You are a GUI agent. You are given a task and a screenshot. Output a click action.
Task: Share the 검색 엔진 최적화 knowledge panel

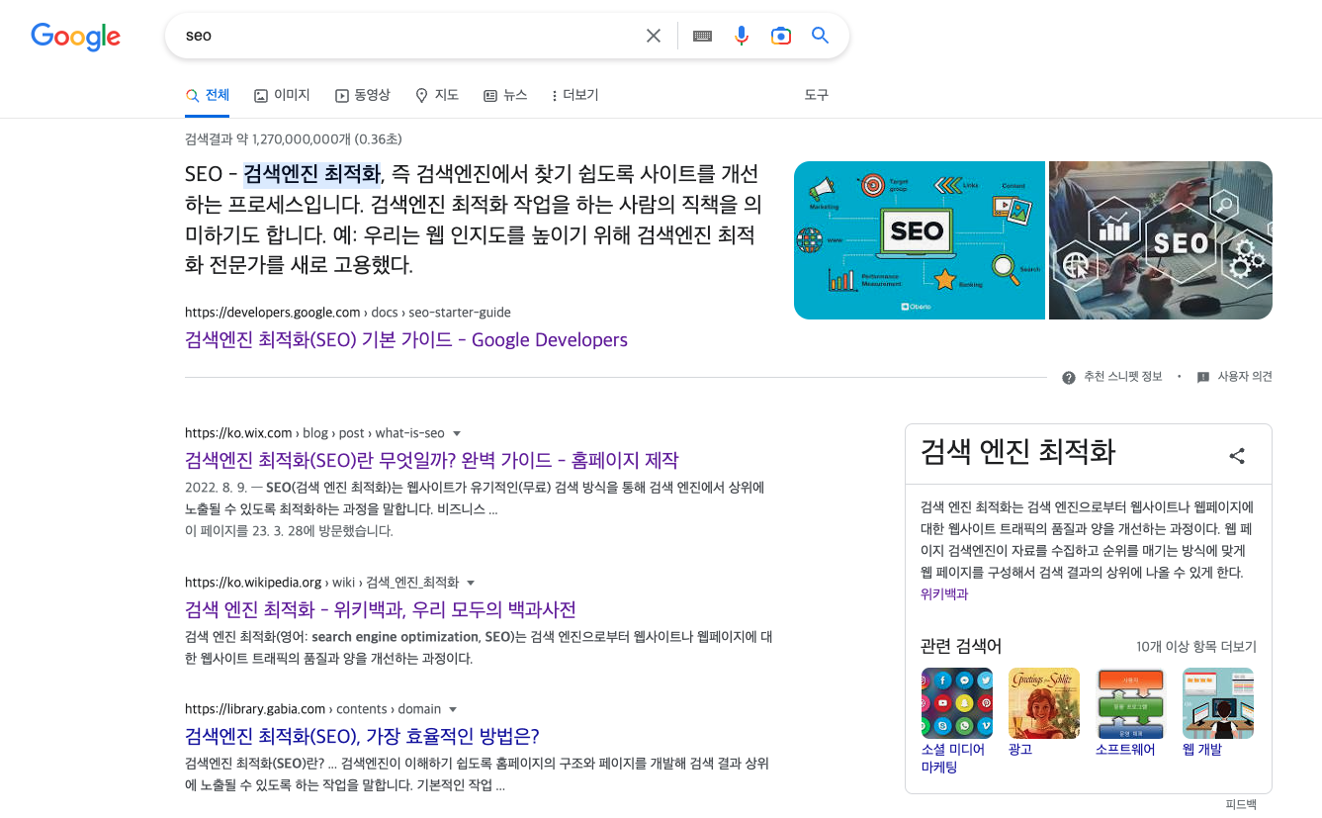pyautogui.click(x=1237, y=456)
